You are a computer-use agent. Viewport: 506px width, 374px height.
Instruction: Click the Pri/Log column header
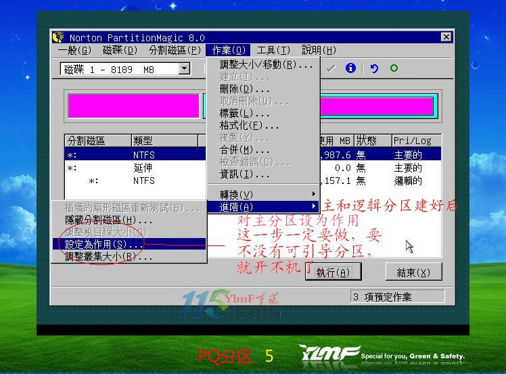tap(416, 141)
